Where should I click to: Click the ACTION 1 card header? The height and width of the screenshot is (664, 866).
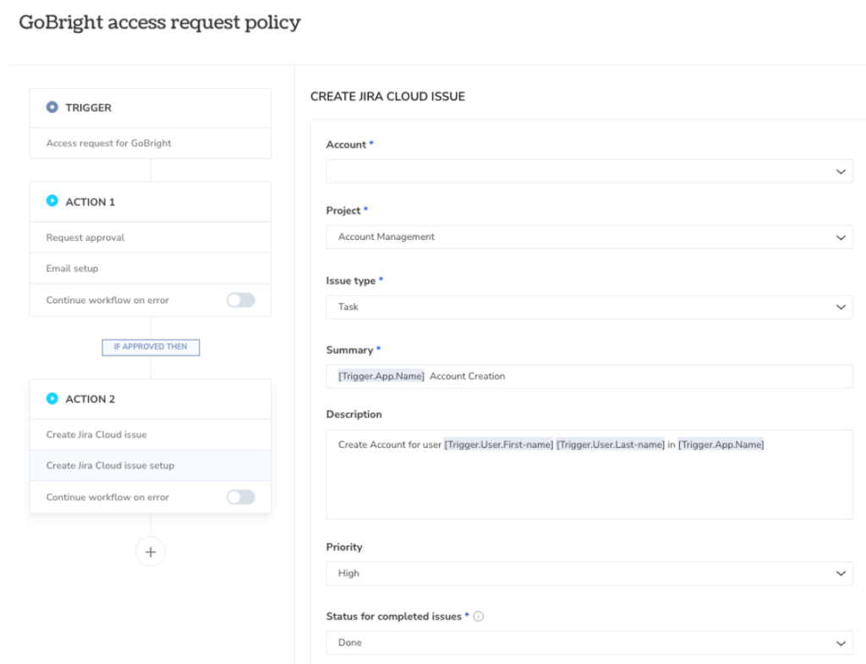click(x=151, y=203)
